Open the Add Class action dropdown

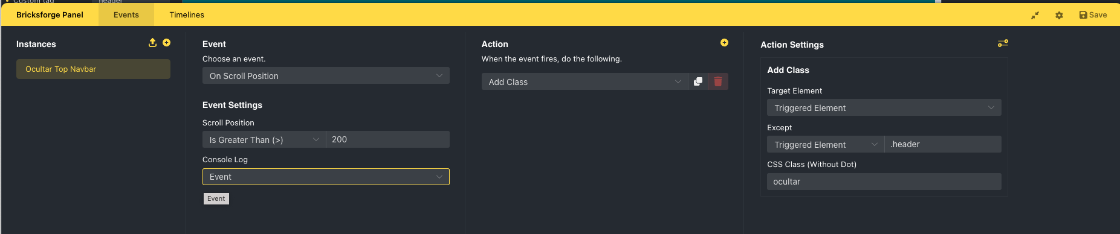584,81
